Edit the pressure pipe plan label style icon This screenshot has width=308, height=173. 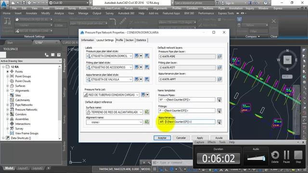[x=137, y=56]
